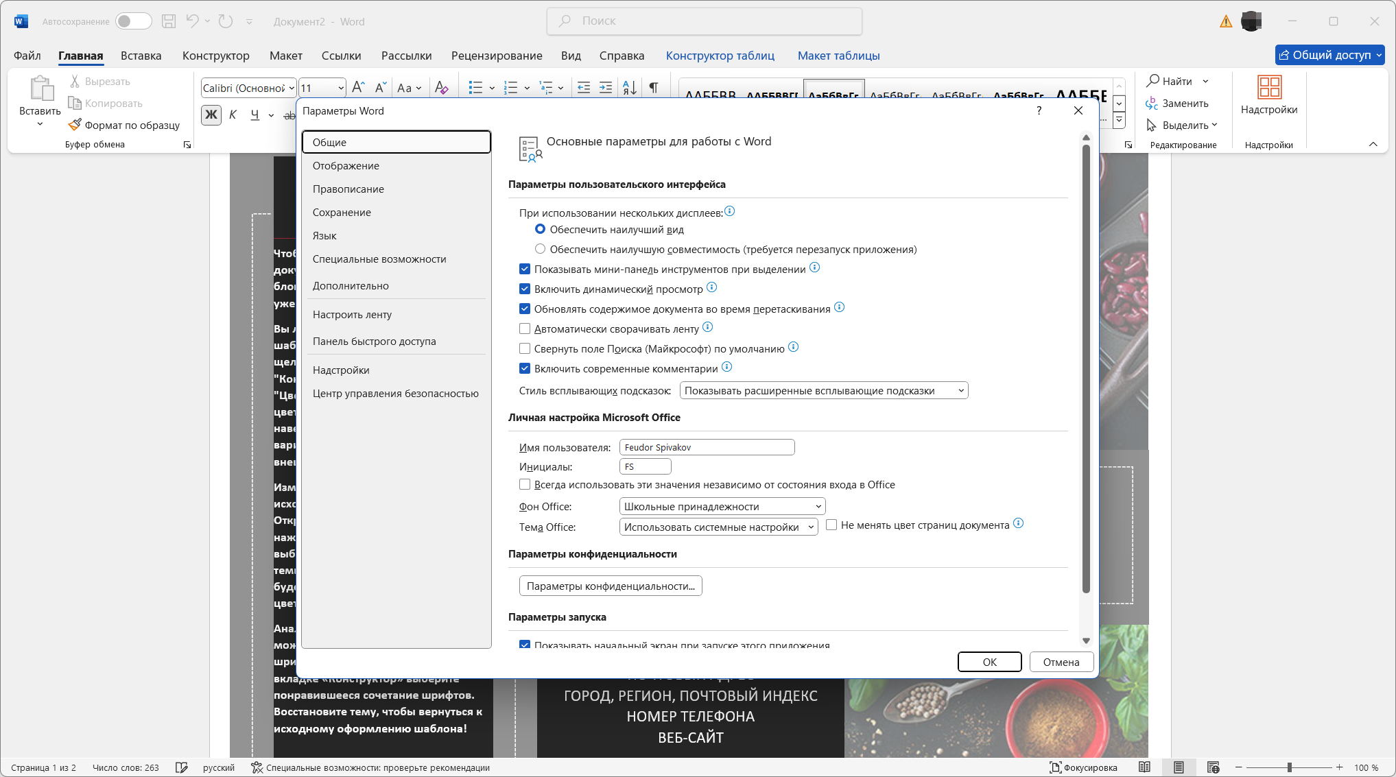Viewport: 1396px width, 777px height.
Task: Uncheck 'Обновлять содержимое документа во время перетаскивания'
Action: pyautogui.click(x=525, y=309)
